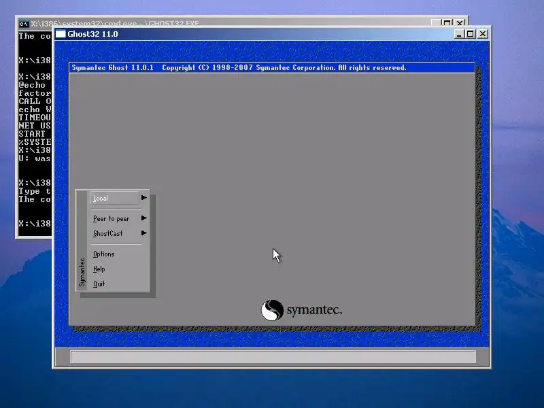The width and height of the screenshot is (544, 408).
Task: Click the vertical Symantec label beside the menu
Action: (x=82, y=273)
